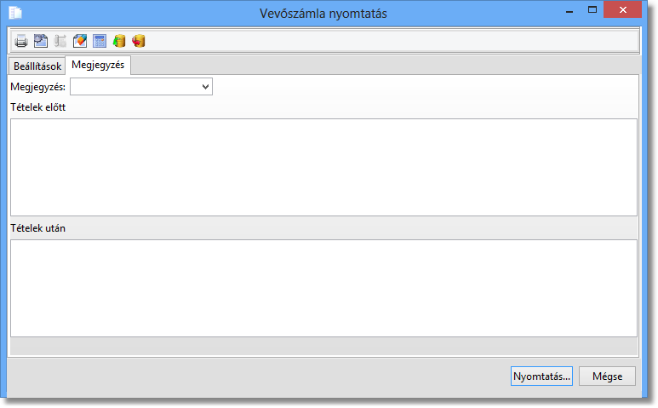The height and width of the screenshot is (408, 658).
Task: Click the printer icon in the toolbar
Action: coord(21,41)
